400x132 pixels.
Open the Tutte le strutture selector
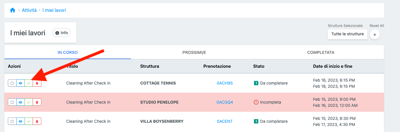[x=347, y=34]
